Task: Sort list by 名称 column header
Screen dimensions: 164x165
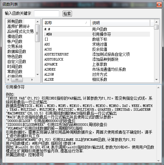Action: coord(67,23)
